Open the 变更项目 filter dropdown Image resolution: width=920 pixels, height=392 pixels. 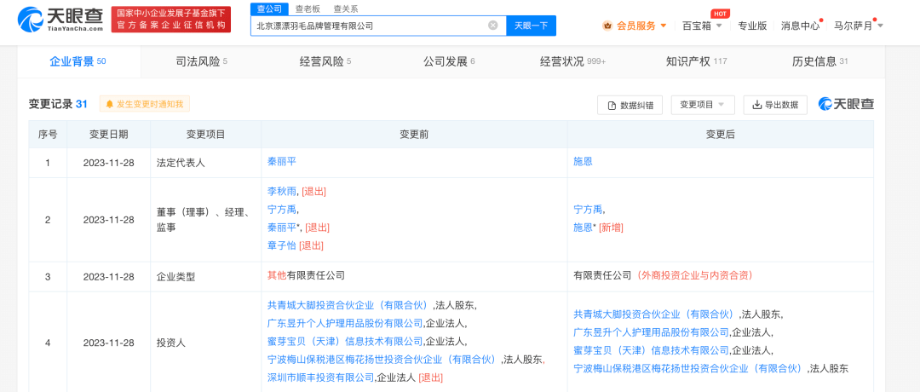click(x=702, y=105)
